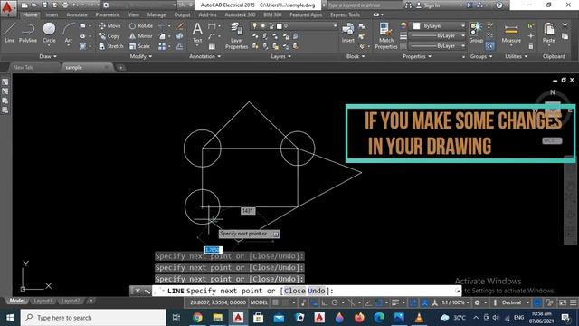Switch to the Insert ribbon tab
579x326 pixels.
point(52,14)
